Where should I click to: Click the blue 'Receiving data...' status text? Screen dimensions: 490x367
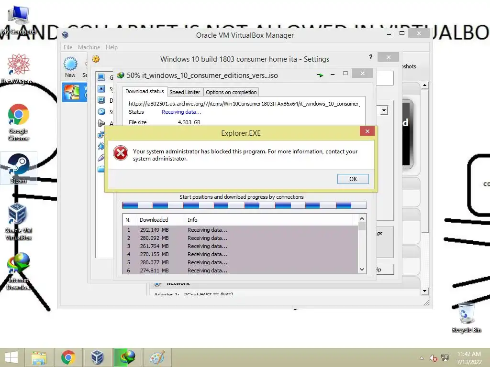point(181,112)
